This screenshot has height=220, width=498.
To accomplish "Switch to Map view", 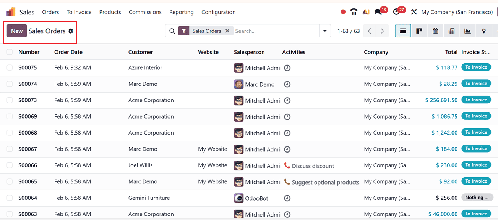I will (483, 31).
